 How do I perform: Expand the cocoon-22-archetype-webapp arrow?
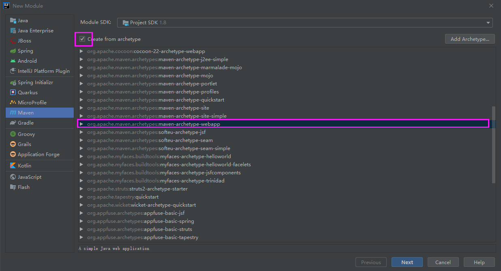pos(81,51)
